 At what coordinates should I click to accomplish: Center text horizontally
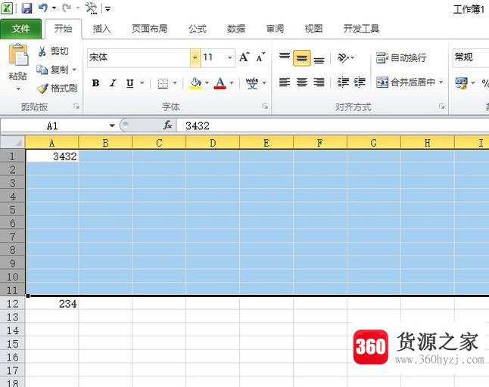point(301,82)
